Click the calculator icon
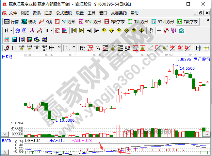The height and width of the screenshot is (156, 212). click(x=14, y=39)
